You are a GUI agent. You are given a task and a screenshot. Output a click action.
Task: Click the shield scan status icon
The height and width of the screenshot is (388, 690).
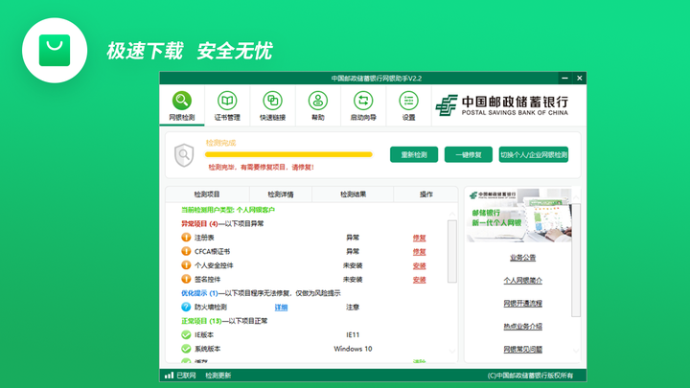[x=184, y=155]
